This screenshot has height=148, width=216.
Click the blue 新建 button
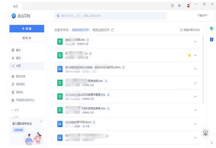coord(27,29)
